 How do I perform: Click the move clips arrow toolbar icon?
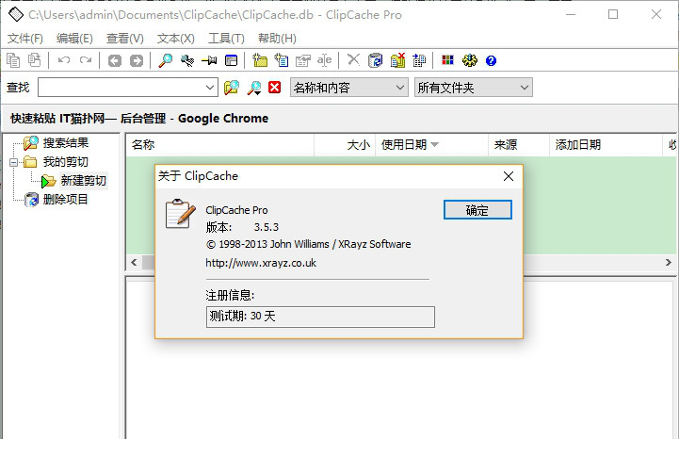419,60
